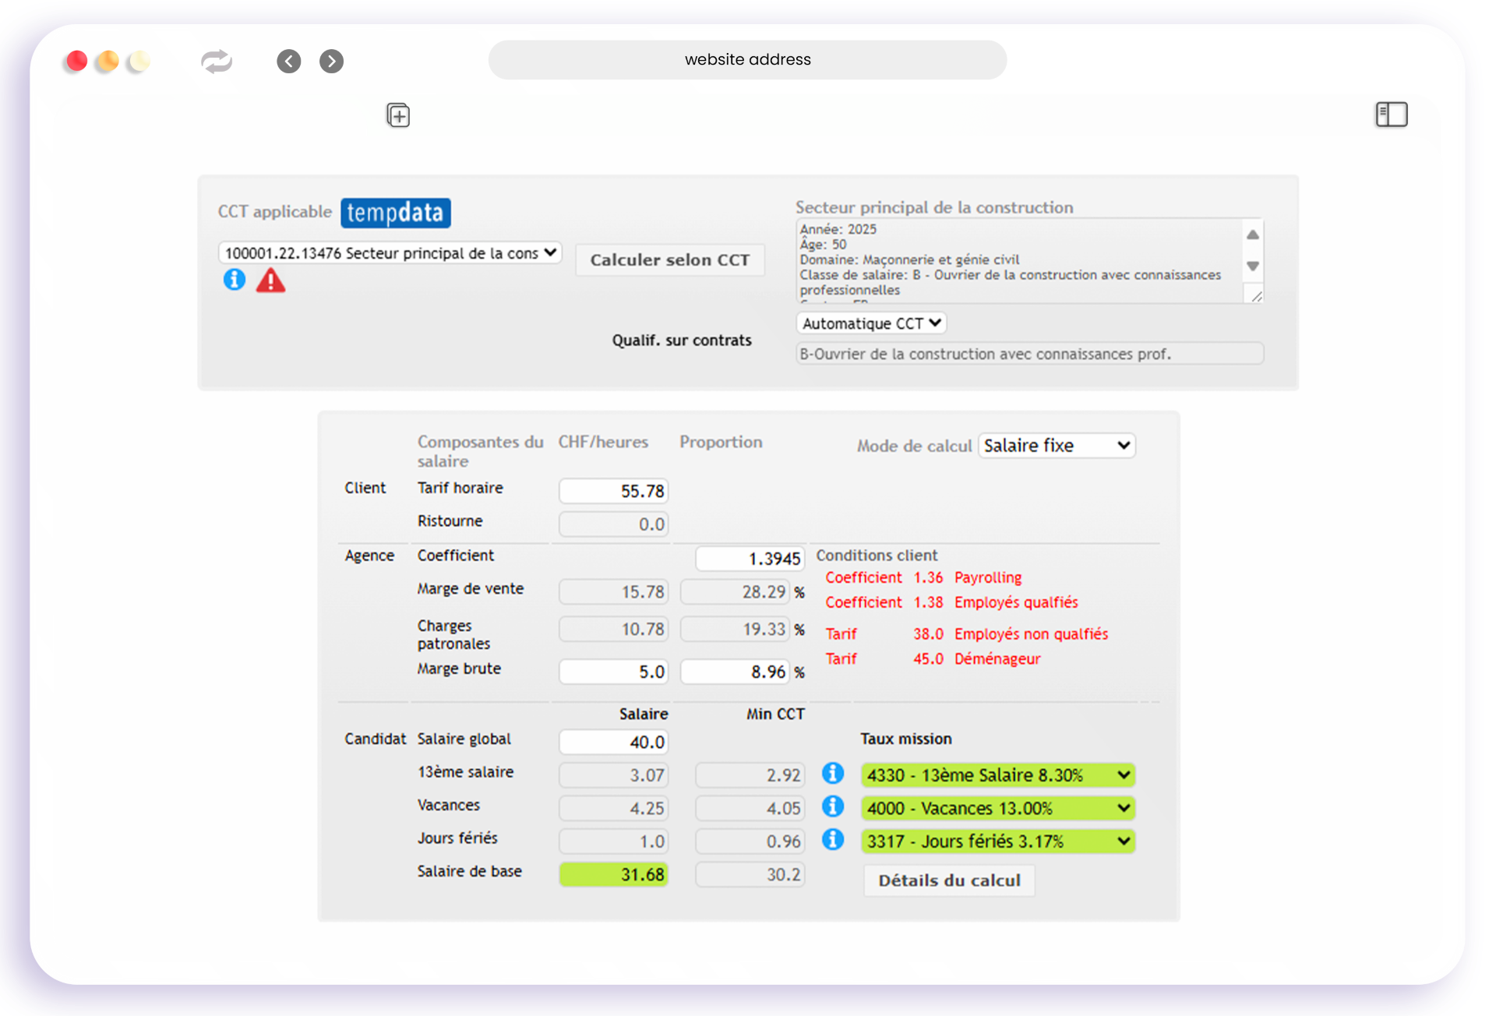The image size is (1496, 1016).
Task: Open Détails du calcul
Action: [948, 880]
